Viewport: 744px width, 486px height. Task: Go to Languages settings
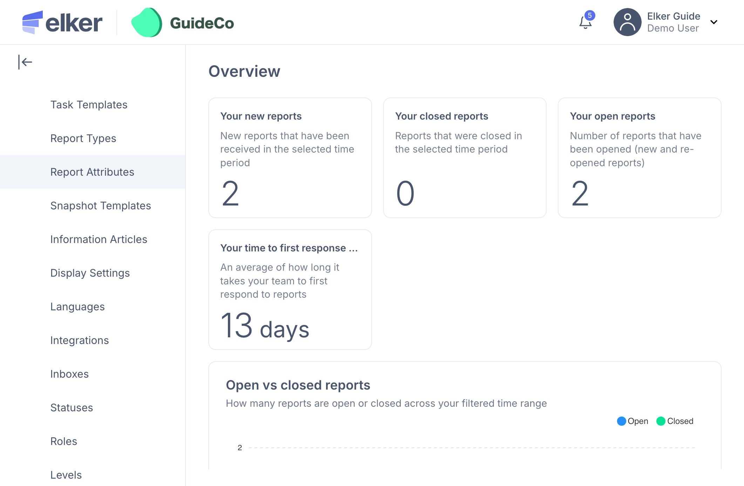(77, 306)
